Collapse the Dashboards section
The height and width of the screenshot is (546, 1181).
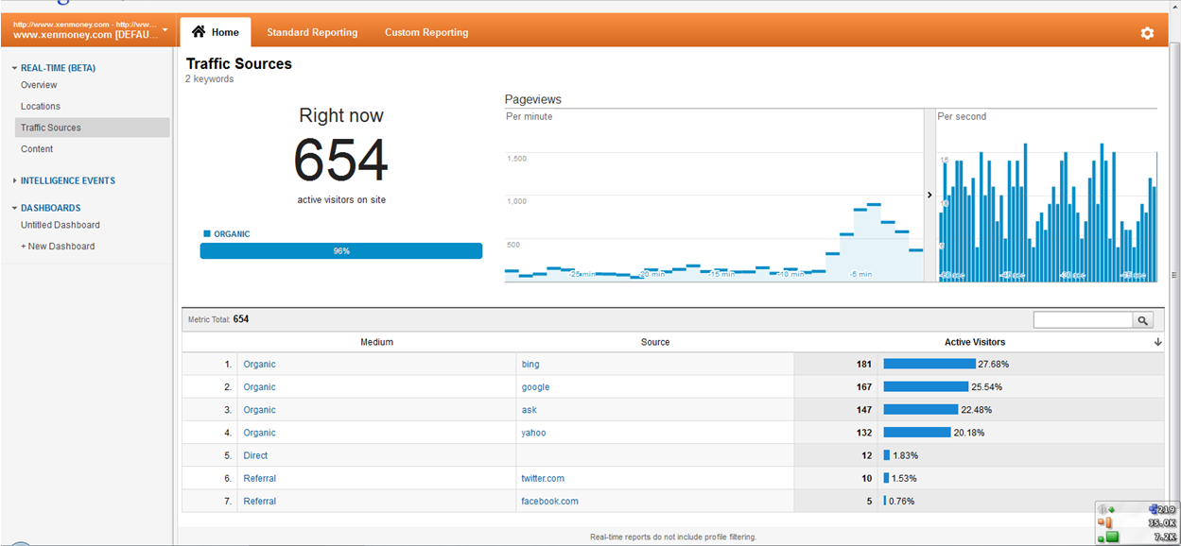[15, 208]
